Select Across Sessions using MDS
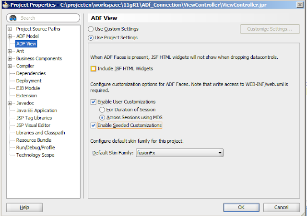Screen dimensions: 307x216 click(102, 117)
